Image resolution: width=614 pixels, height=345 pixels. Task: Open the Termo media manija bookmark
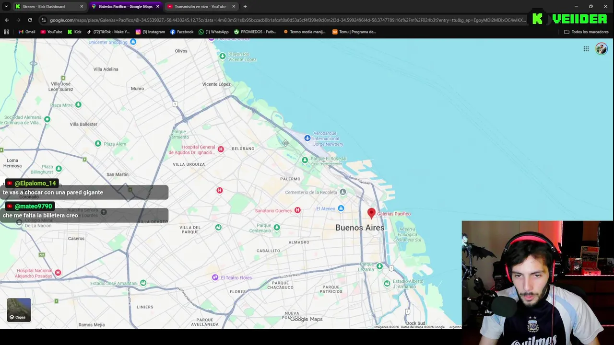click(x=305, y=32)
